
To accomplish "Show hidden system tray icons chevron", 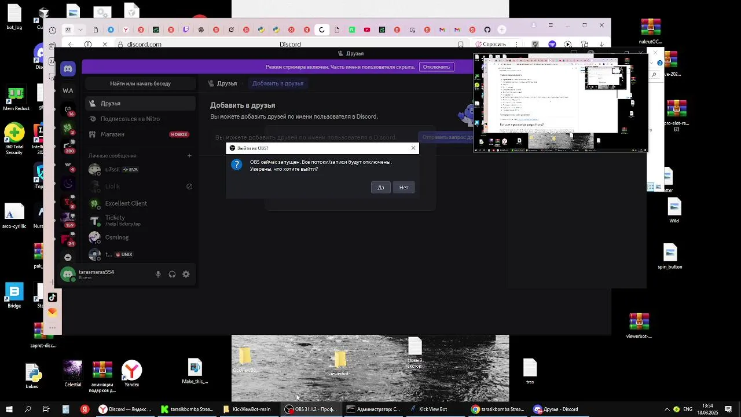I will 667,409.
